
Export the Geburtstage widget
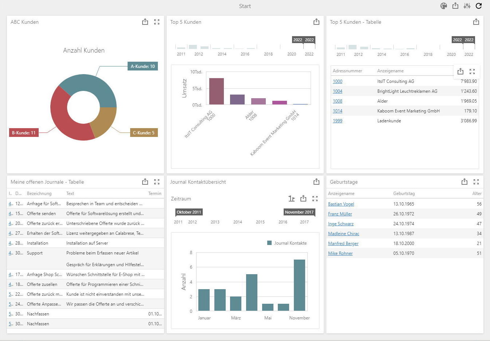pos(464,182)
